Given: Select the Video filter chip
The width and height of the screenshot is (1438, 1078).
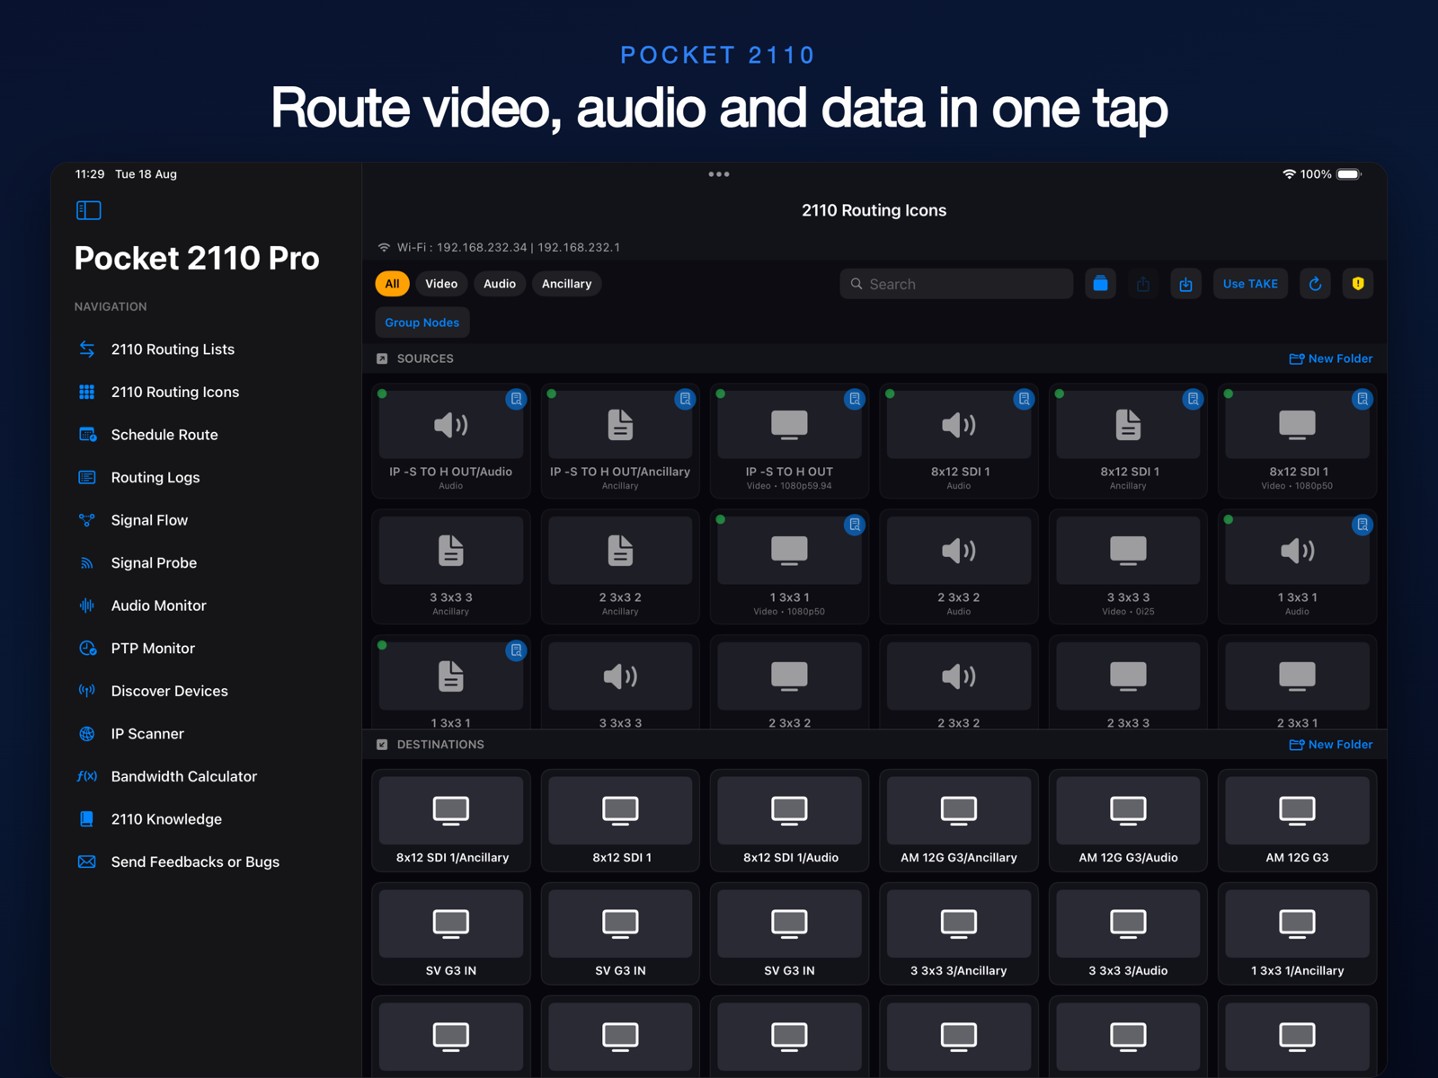Looking at the screenshot, I should [x=441, y=284].
